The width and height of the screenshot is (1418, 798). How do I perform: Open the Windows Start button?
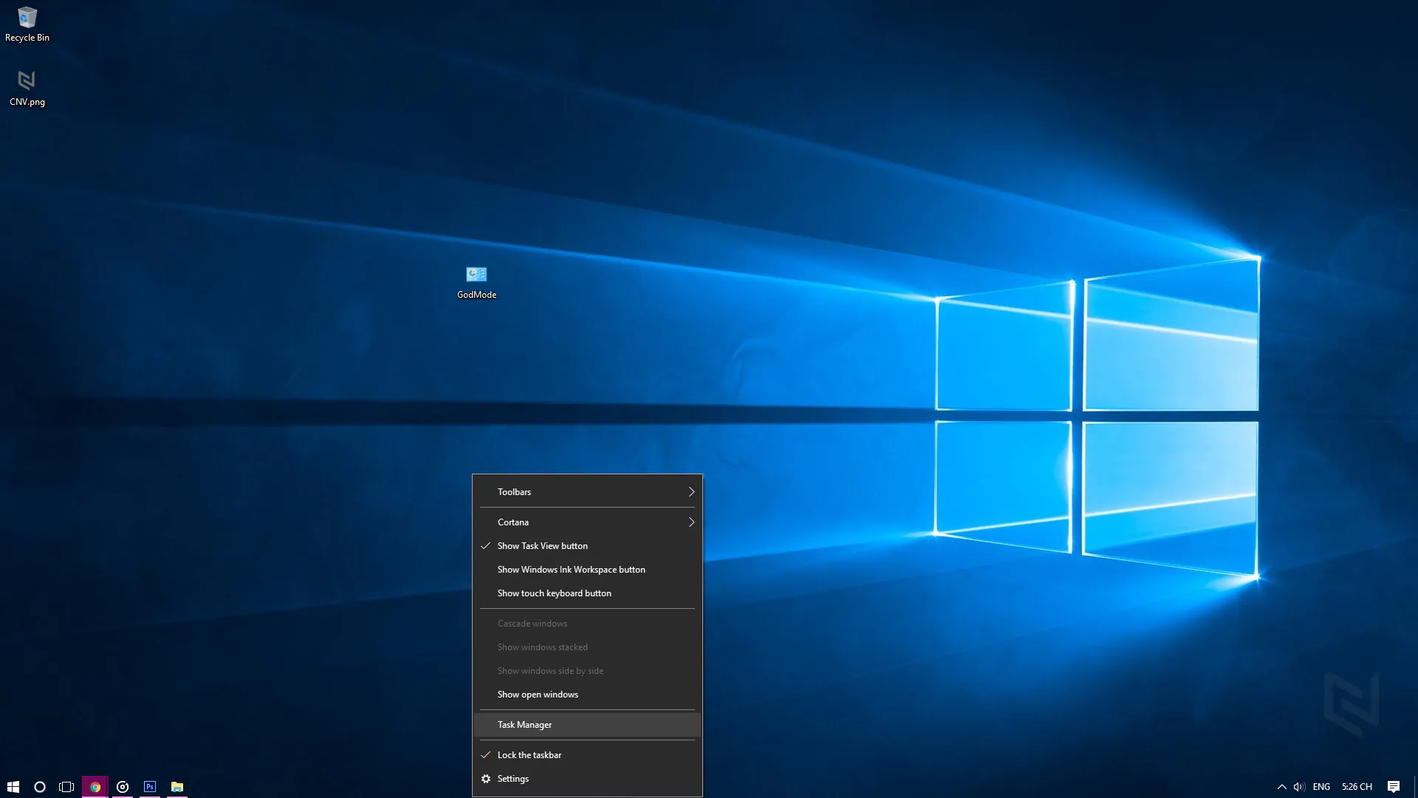13,787
